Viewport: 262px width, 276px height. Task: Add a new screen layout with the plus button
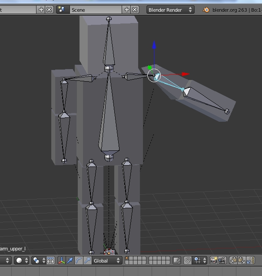coord(41,10)
